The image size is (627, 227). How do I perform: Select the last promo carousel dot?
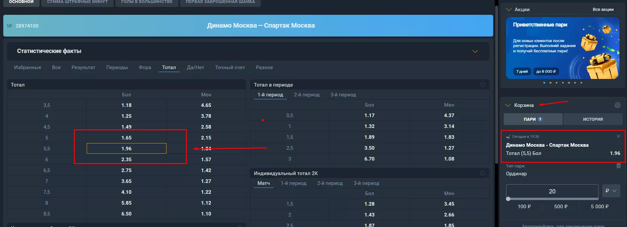click(x=581, y=83)
